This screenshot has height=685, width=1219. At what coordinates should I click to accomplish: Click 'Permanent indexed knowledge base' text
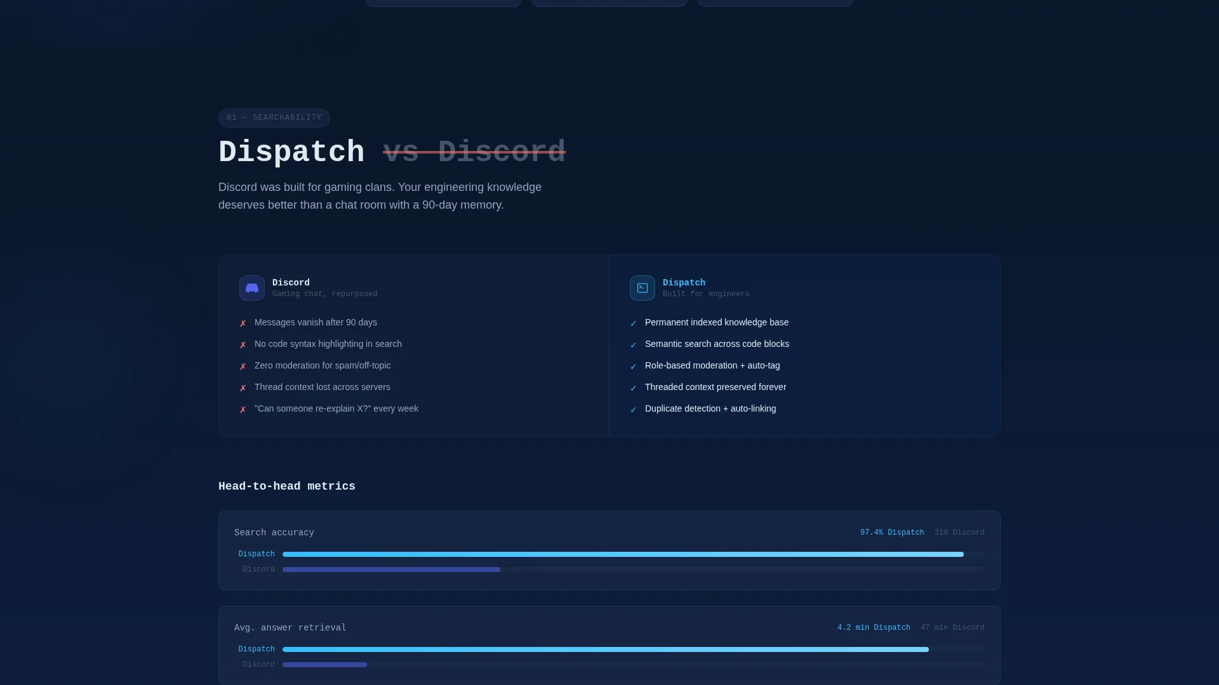[x=717, y=322]
